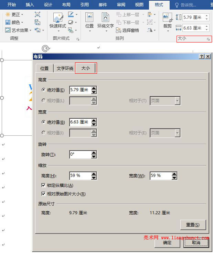
Task: Click the 旋转(T) 0° input field
Action: click(80, 154)
